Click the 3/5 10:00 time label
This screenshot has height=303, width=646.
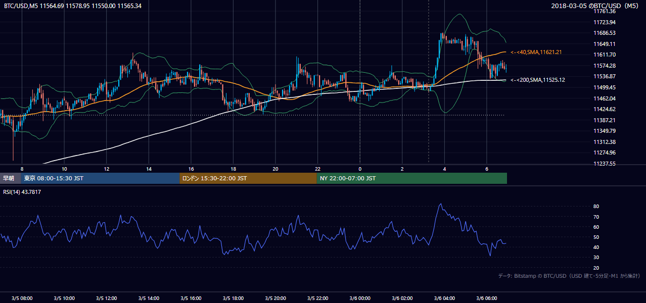(64, 298)
